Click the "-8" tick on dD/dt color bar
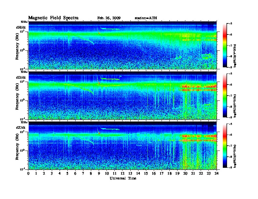The height and width of the screenshot is (199, 258). 231,106
